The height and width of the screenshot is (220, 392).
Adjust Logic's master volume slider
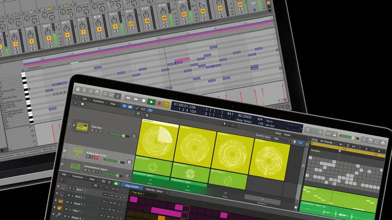tap(349, 137)
